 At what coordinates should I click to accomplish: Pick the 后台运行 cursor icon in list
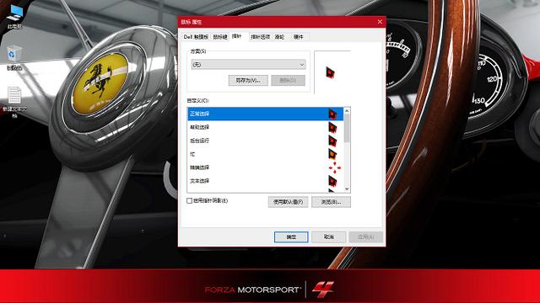tap(332, 141)
